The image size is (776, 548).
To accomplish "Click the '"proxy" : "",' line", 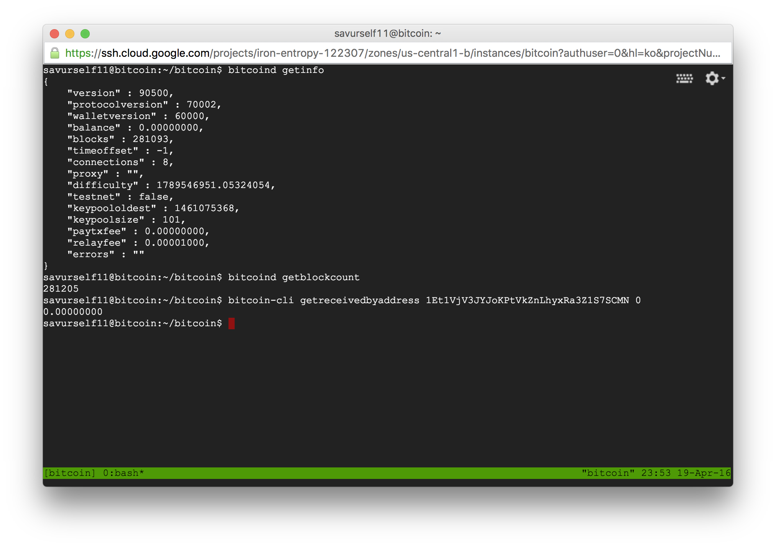I will 105,173.
